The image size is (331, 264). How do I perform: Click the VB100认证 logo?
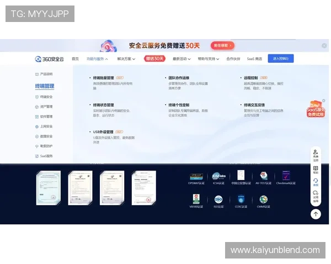(x=196, y=199)
